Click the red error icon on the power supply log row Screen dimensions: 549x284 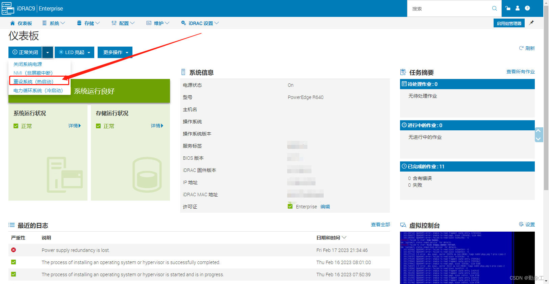point(14,250)
